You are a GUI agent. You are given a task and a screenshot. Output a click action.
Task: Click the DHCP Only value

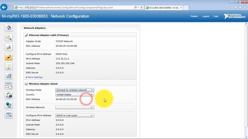[x=62, y=54]
